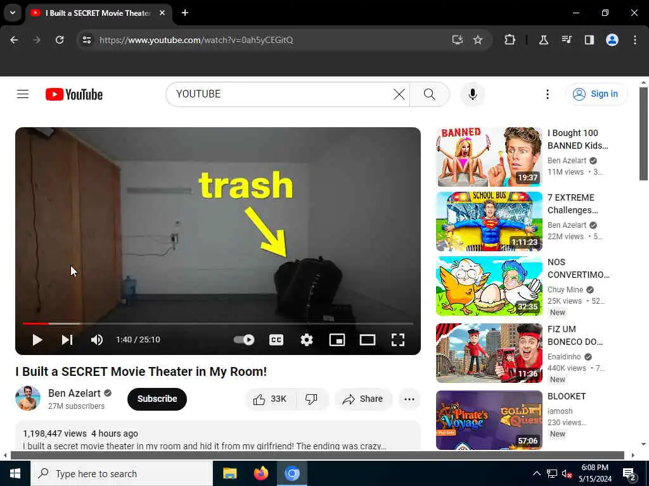The height and width of the screenshot is (486, 649).
Task: Skip to next video
Action: (x=67, y=340)
